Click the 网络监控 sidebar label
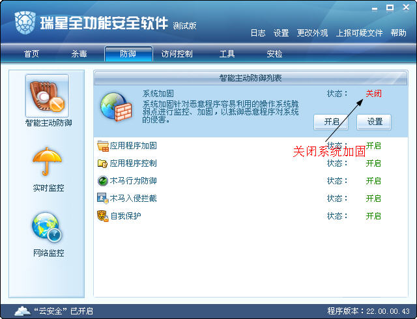Image resolution: width=417 pixels, height=319 pixels. pos(48,253)
